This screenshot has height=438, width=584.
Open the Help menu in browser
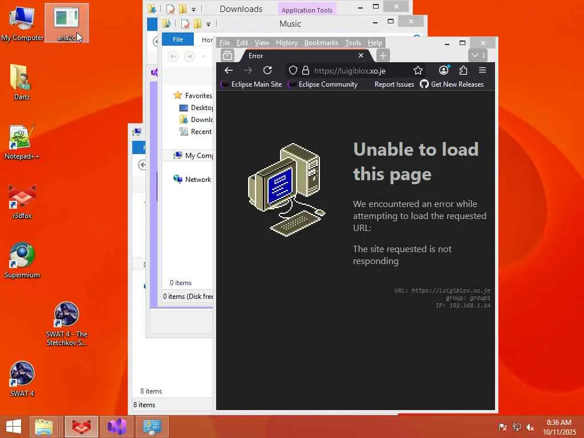375,43
